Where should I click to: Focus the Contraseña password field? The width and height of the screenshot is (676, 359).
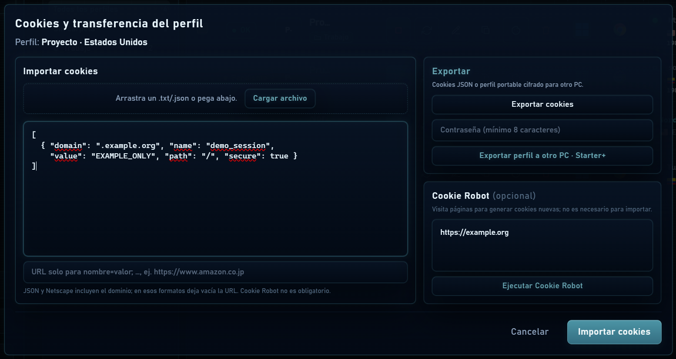(542, 130)
